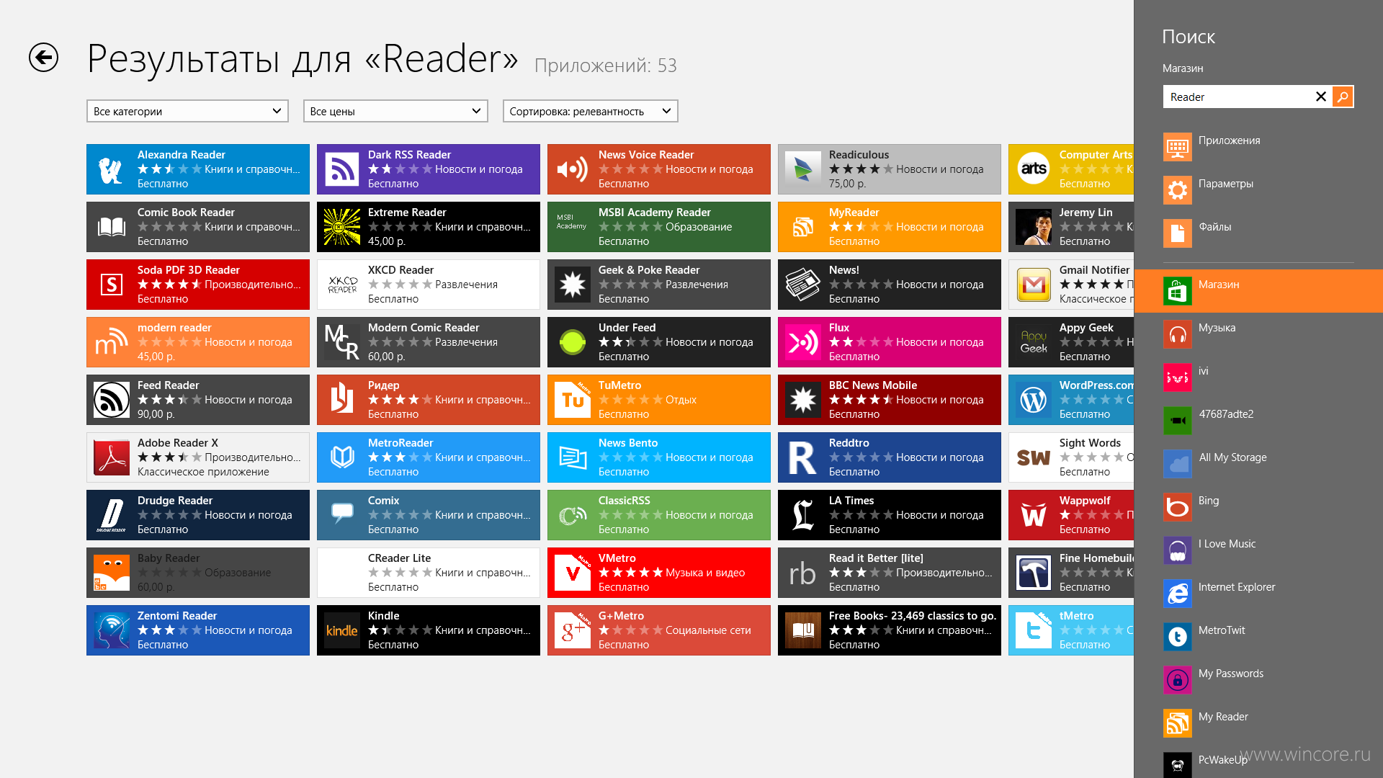Click the News Bento icon
The image size is (1383, 778).
click(573, 457)
